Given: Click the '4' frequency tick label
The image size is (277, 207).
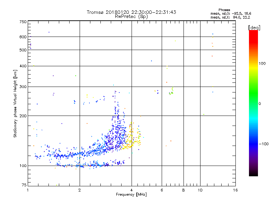Looking at the screenshot, I should [x=132, y=190].
